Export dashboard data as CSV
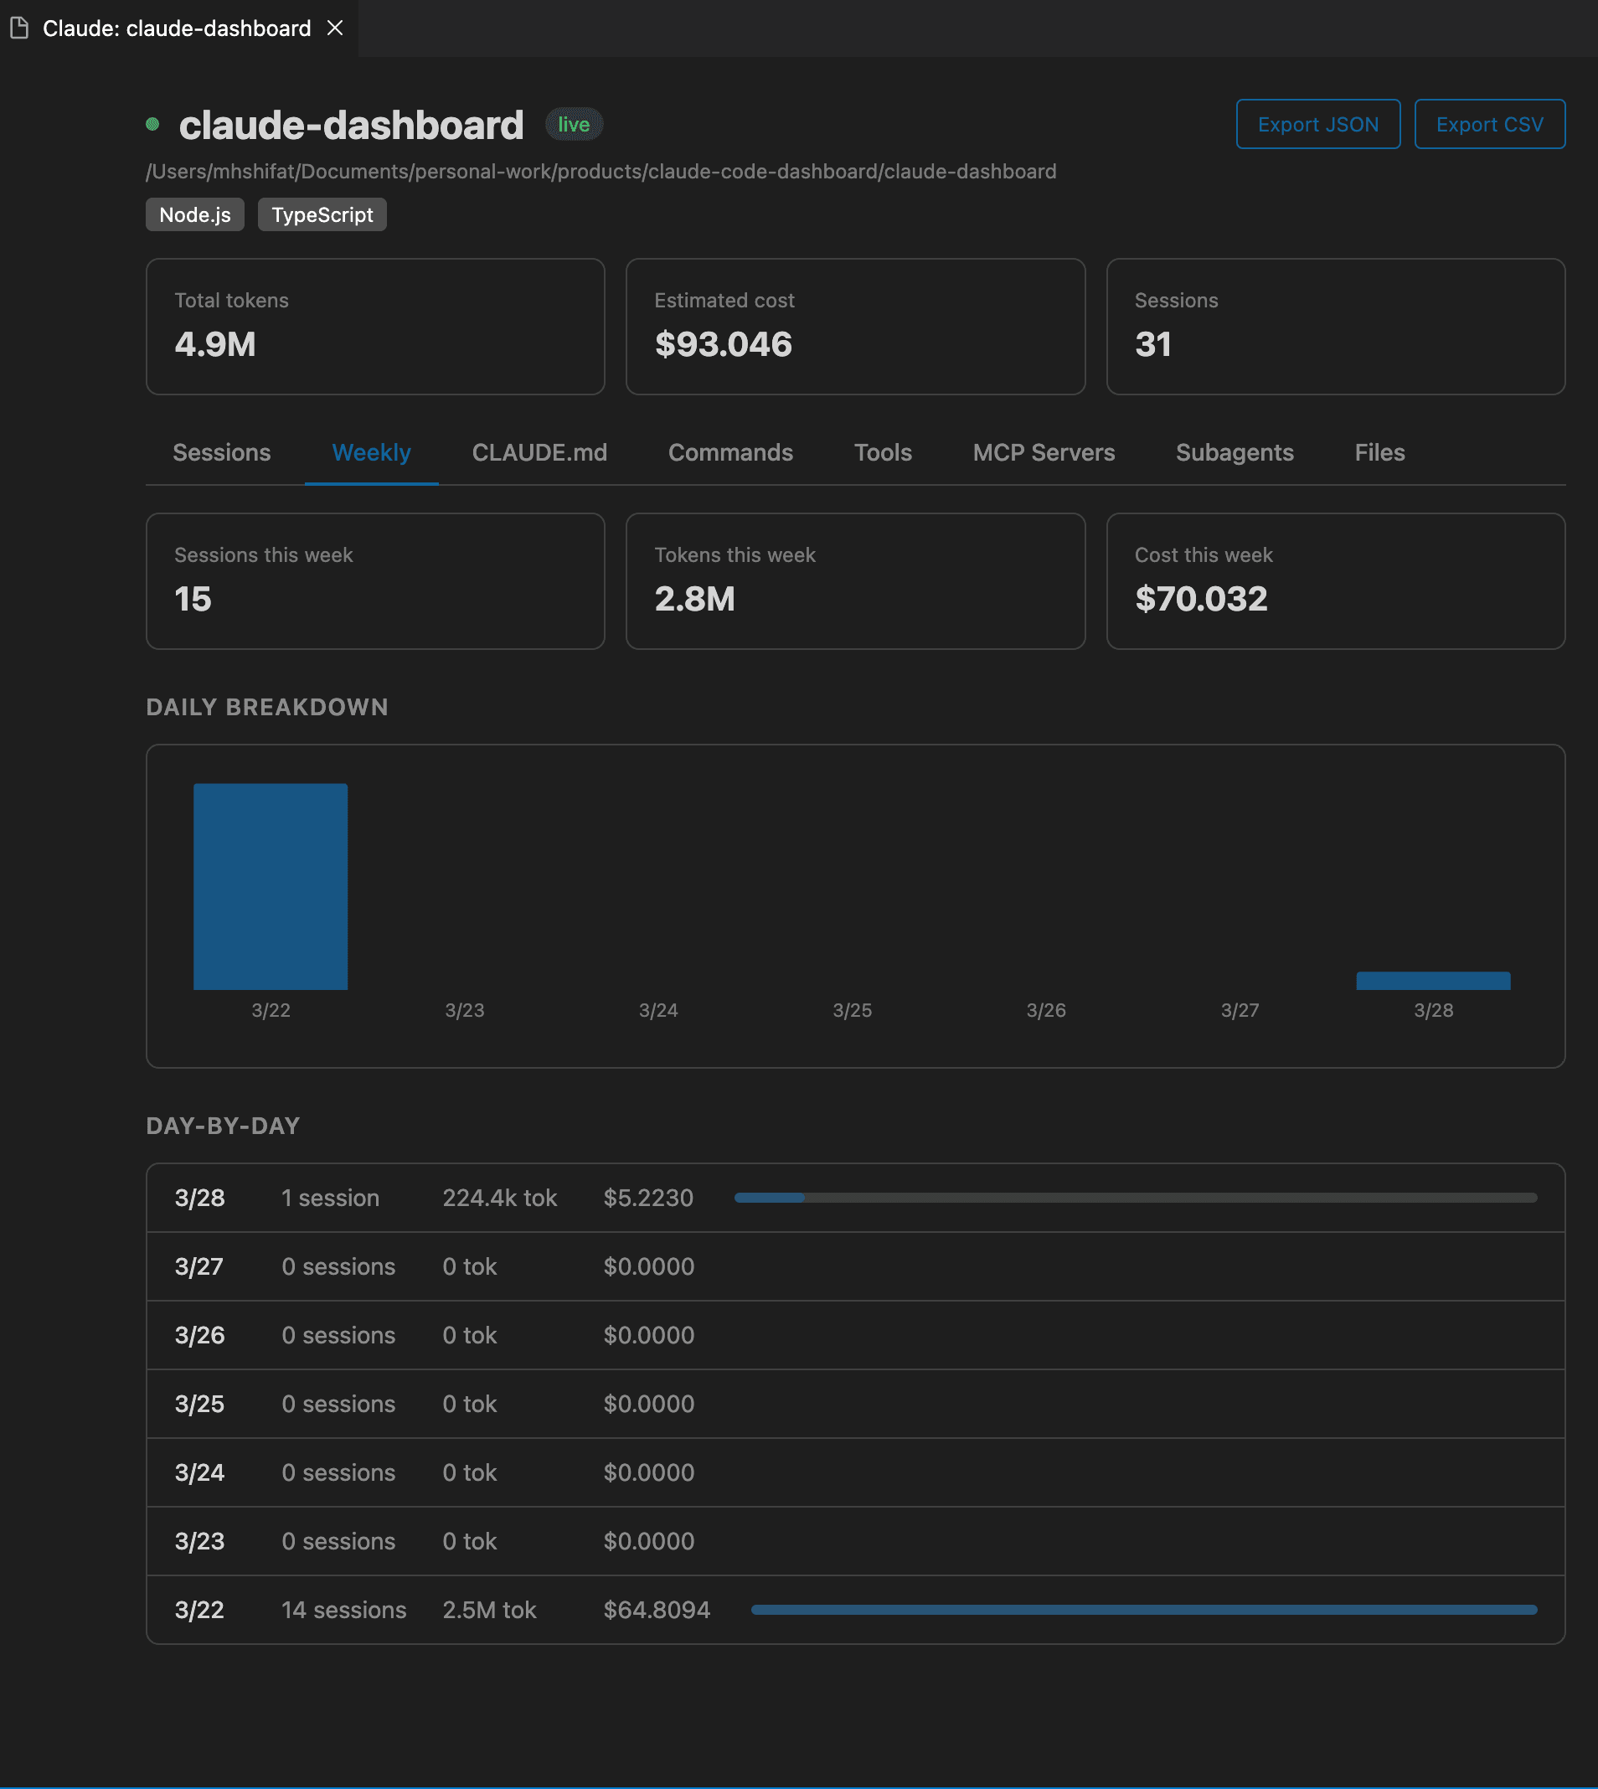Image resolution: width=1598 pixels, height=1789 pixels. point(1488,125)
